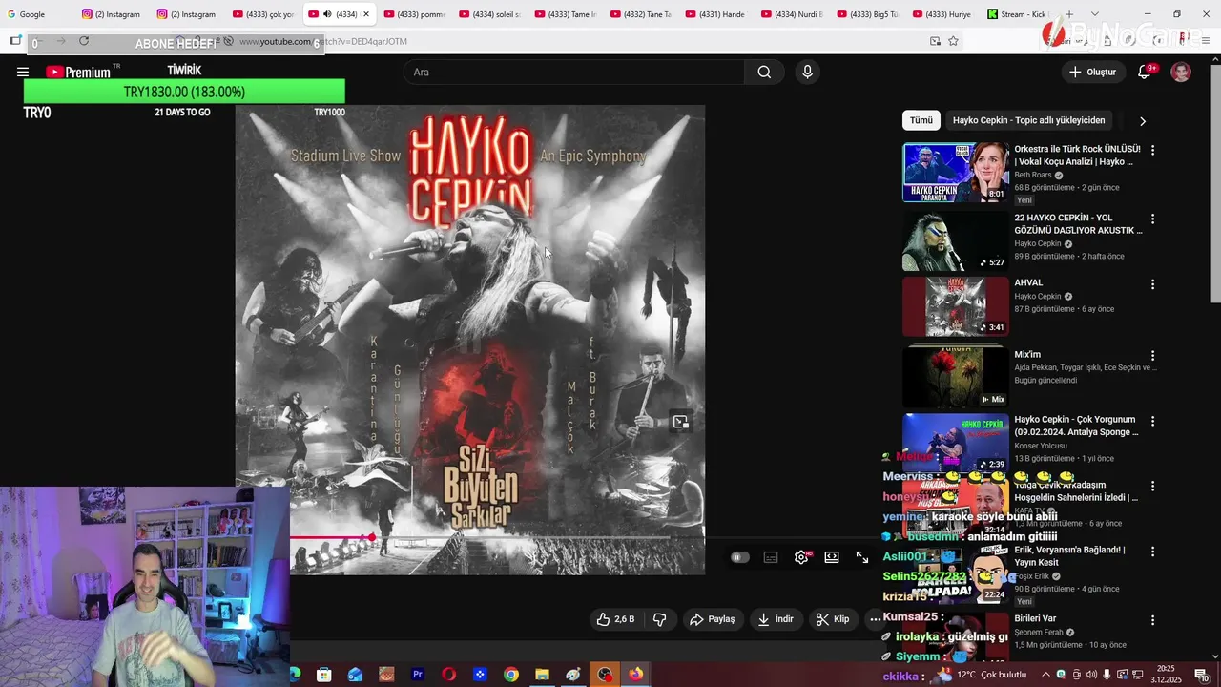Open options for Erlik Veryansın video
The height and width of the screenshot is (687, 1221).
[x=1152, y=552]
